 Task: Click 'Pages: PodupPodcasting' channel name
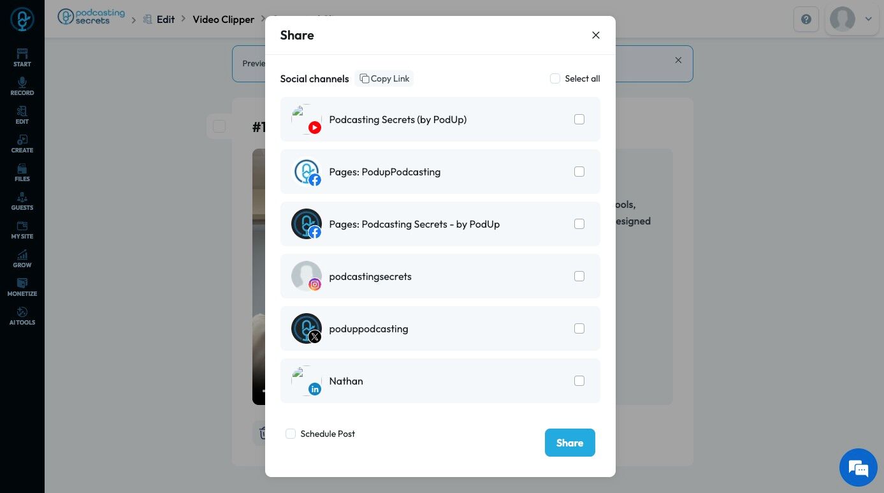tap(385, 172)
